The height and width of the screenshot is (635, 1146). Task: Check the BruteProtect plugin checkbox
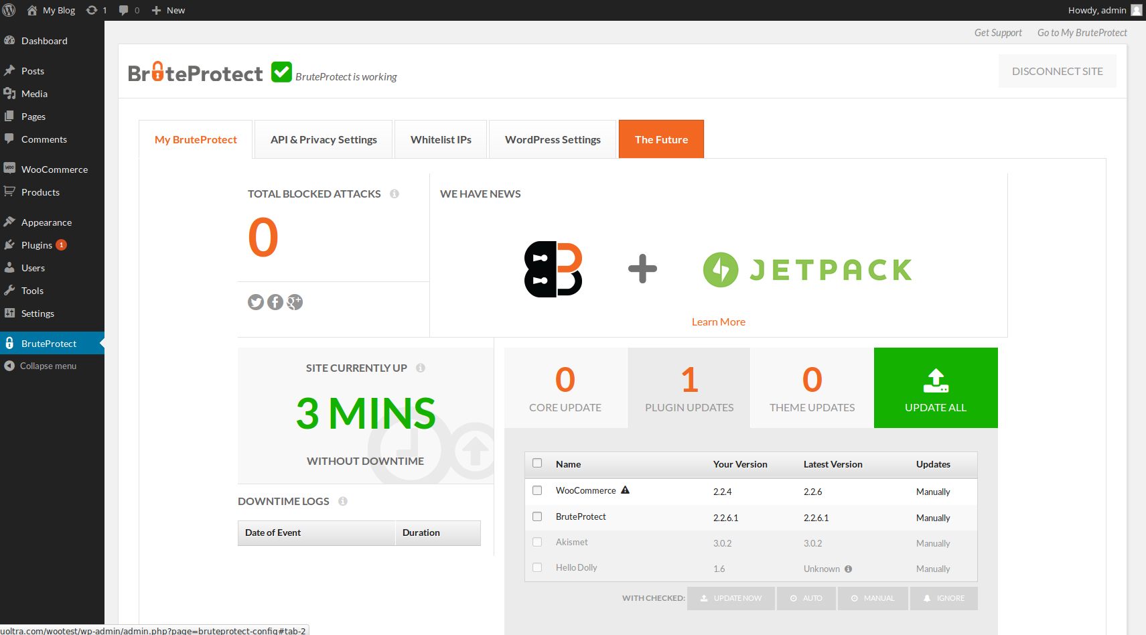tap(537, 516)
